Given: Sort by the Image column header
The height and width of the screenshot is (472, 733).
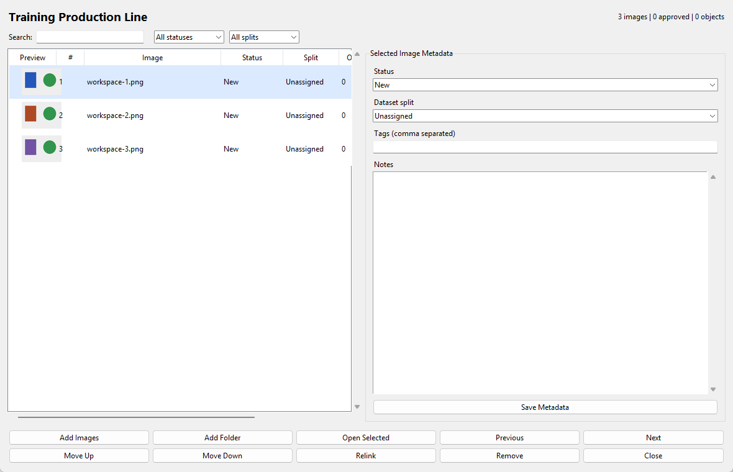Looking at the screenshot, I should pyautogui.click(x=152, y=58).
